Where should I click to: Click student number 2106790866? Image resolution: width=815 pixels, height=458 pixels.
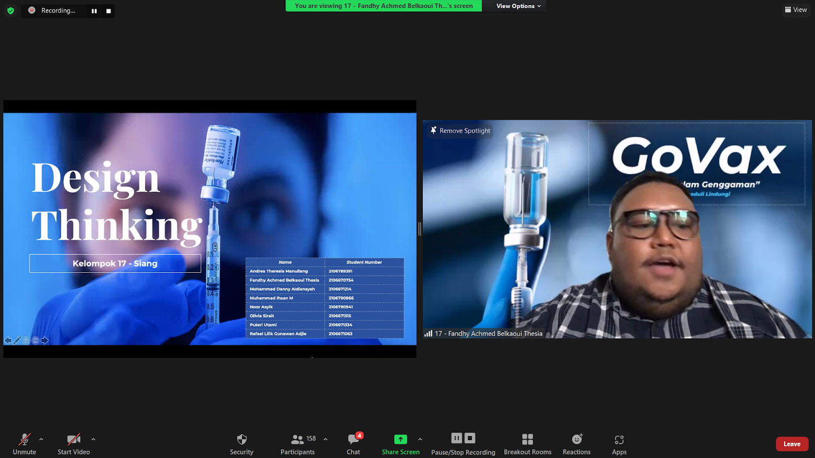[x=341, y=298]
